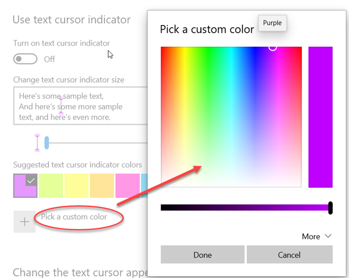Toggle the text cursor indicator switch
The image size is (349, 278).
(25, 59)
